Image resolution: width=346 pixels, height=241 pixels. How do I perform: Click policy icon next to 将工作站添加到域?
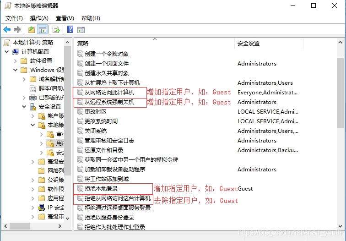coord(80,179)
